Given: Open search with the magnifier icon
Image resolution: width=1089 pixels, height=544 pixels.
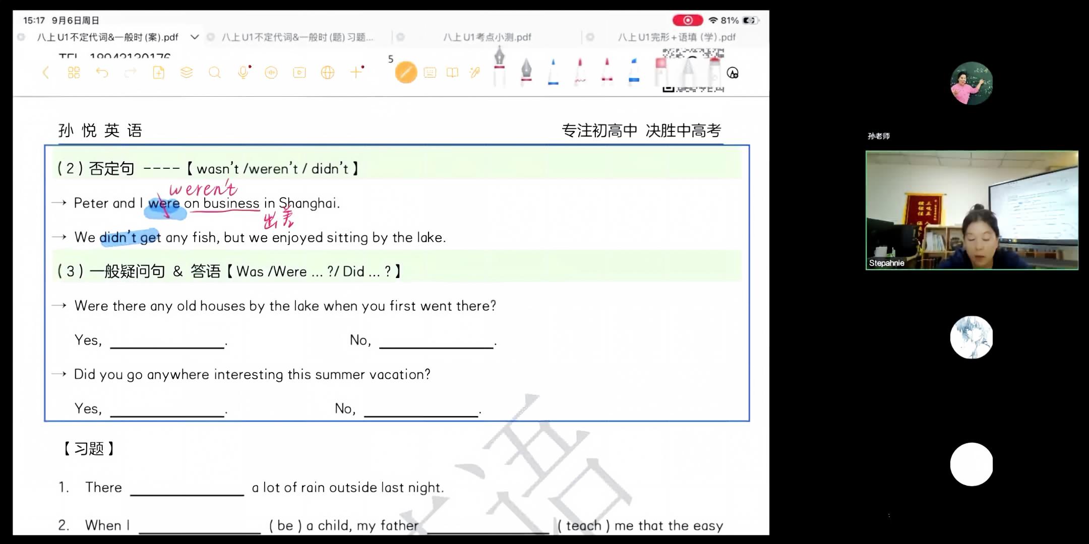Looking at the screenshot, I should (215, 73).
